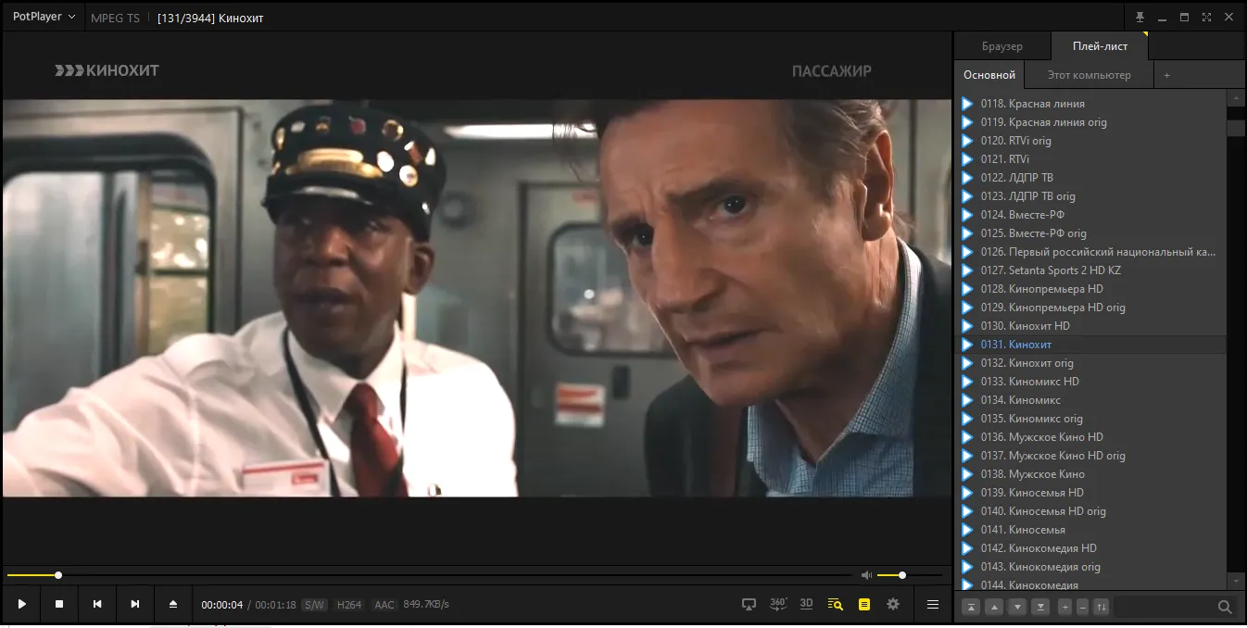Move item to top of playlist

(x=971, y=608)
